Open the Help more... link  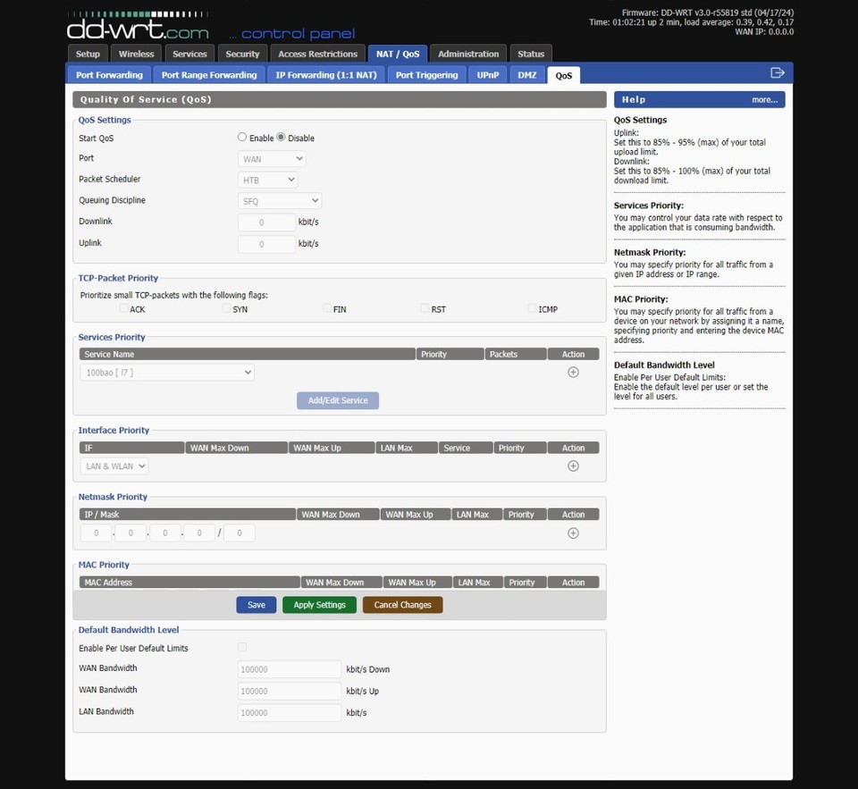click(x=765, y=98)
